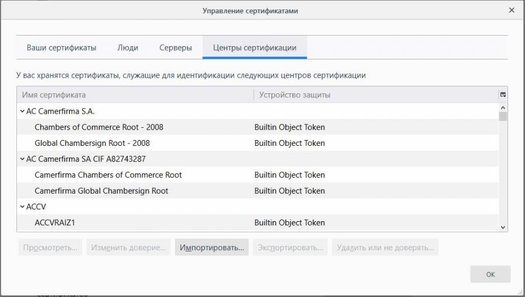Sort by Устройство защиты column header

pyautogui.click(x=373, y=95)
